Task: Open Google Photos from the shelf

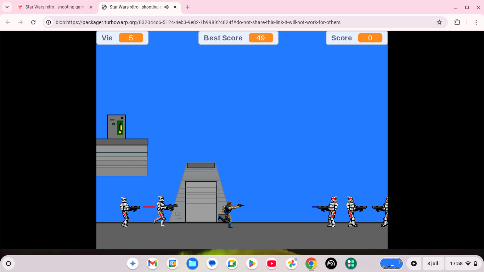Action: pyautogui.click(x=292, y=263)
